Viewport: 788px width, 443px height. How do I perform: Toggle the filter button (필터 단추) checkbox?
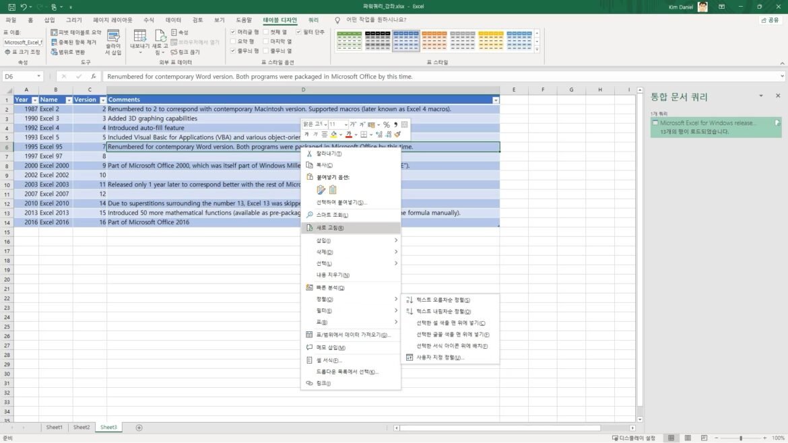pos(299,32)
